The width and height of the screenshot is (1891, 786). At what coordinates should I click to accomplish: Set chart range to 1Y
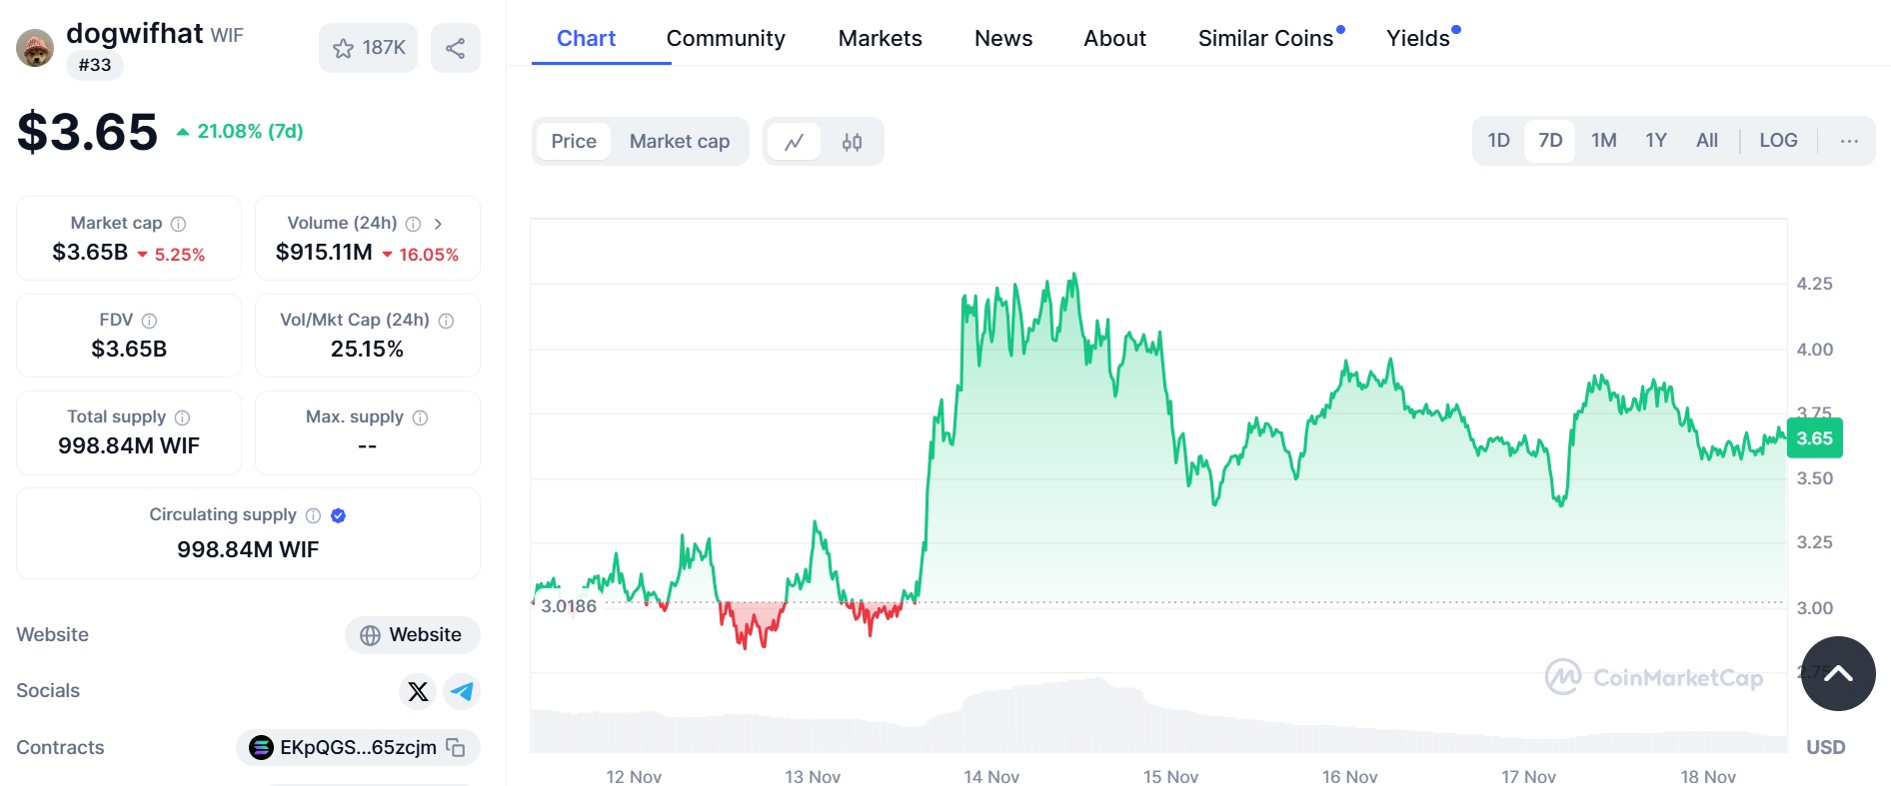click(x=1656, y=141)
